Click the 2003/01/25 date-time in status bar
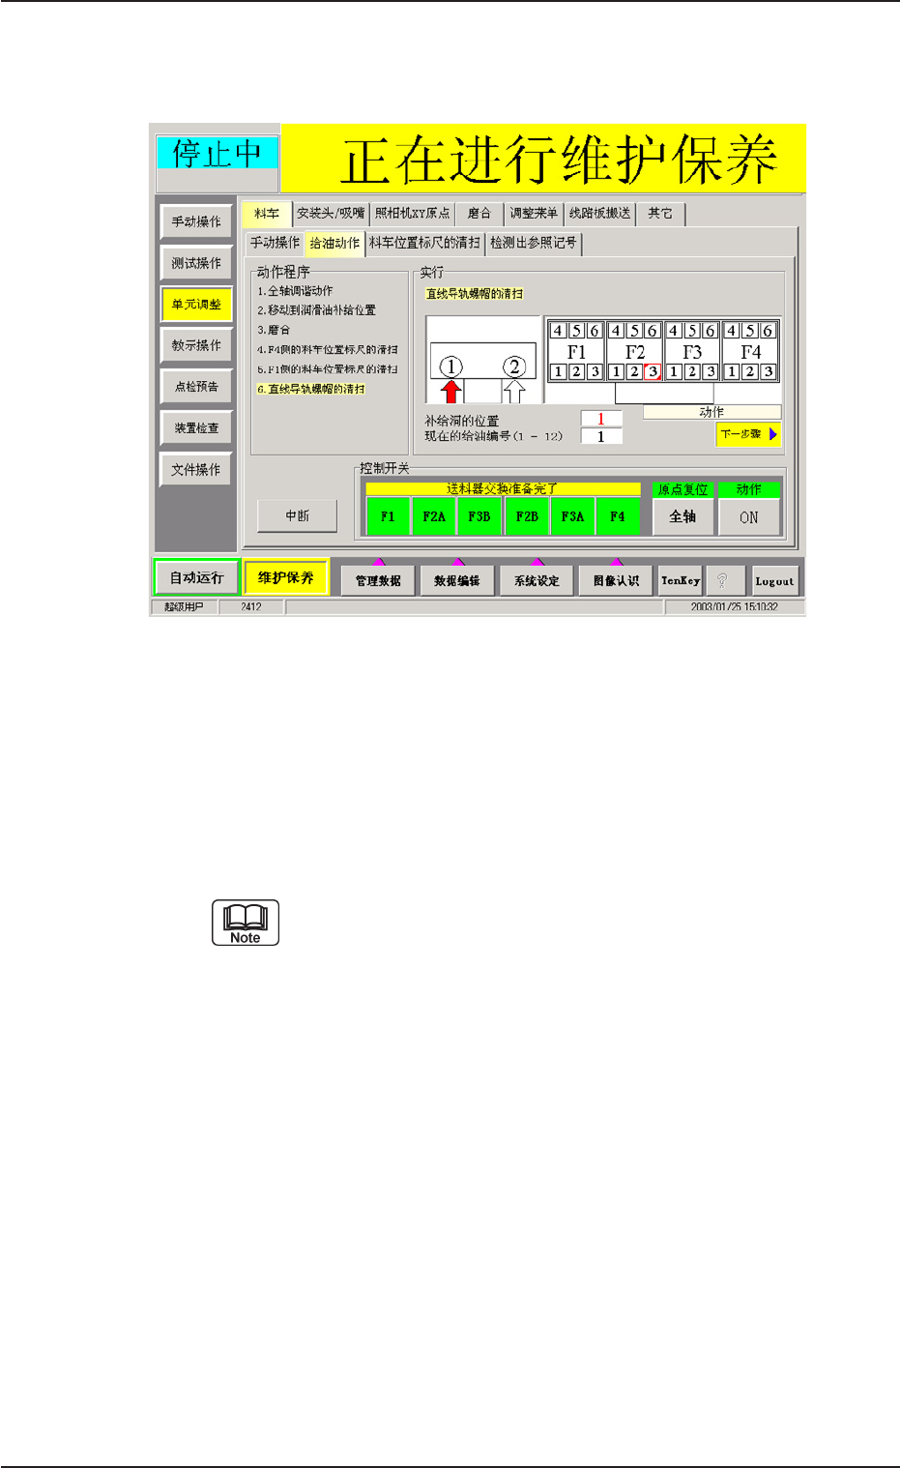Image resolution: width=900 pixels, height=1468 pixels. 734,607
